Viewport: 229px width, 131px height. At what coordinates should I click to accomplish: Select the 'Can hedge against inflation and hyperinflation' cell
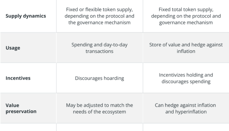186,108
